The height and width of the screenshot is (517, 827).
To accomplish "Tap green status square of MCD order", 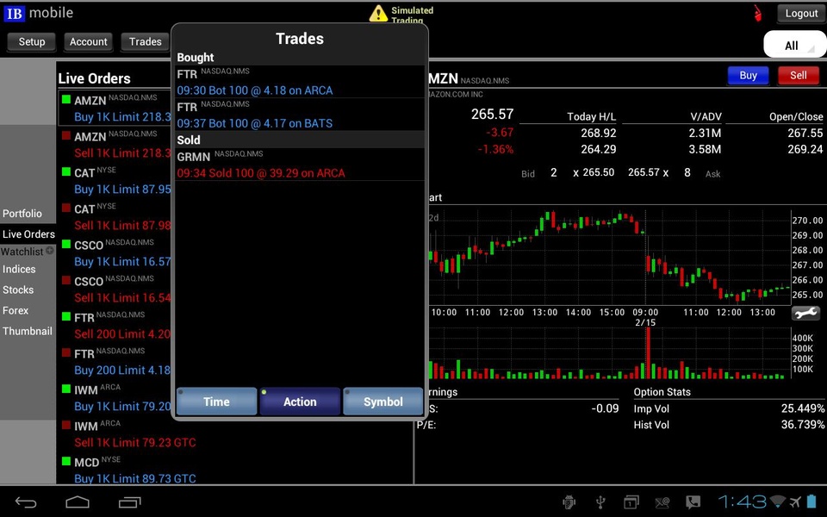I will point(66,461).
